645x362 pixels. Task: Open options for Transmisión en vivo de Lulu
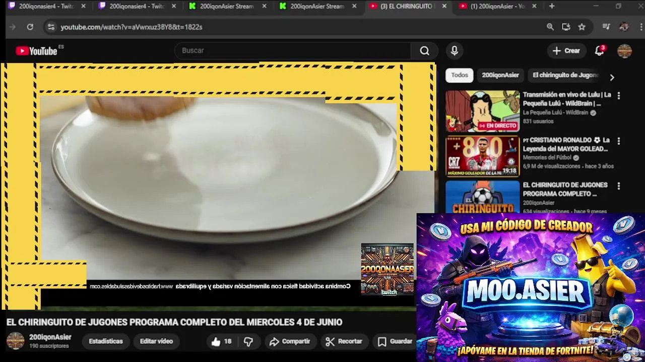click(619, 96)
